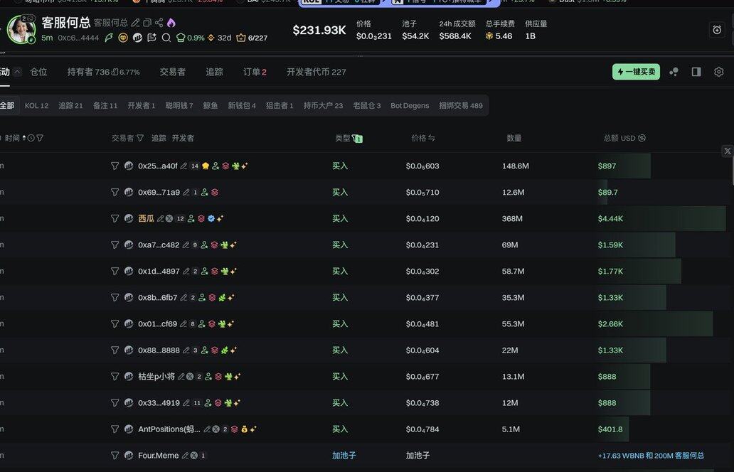Screen dimensions: 734x472
Task: Switch to the 持有者 736 tab
Action: point(103,72)
